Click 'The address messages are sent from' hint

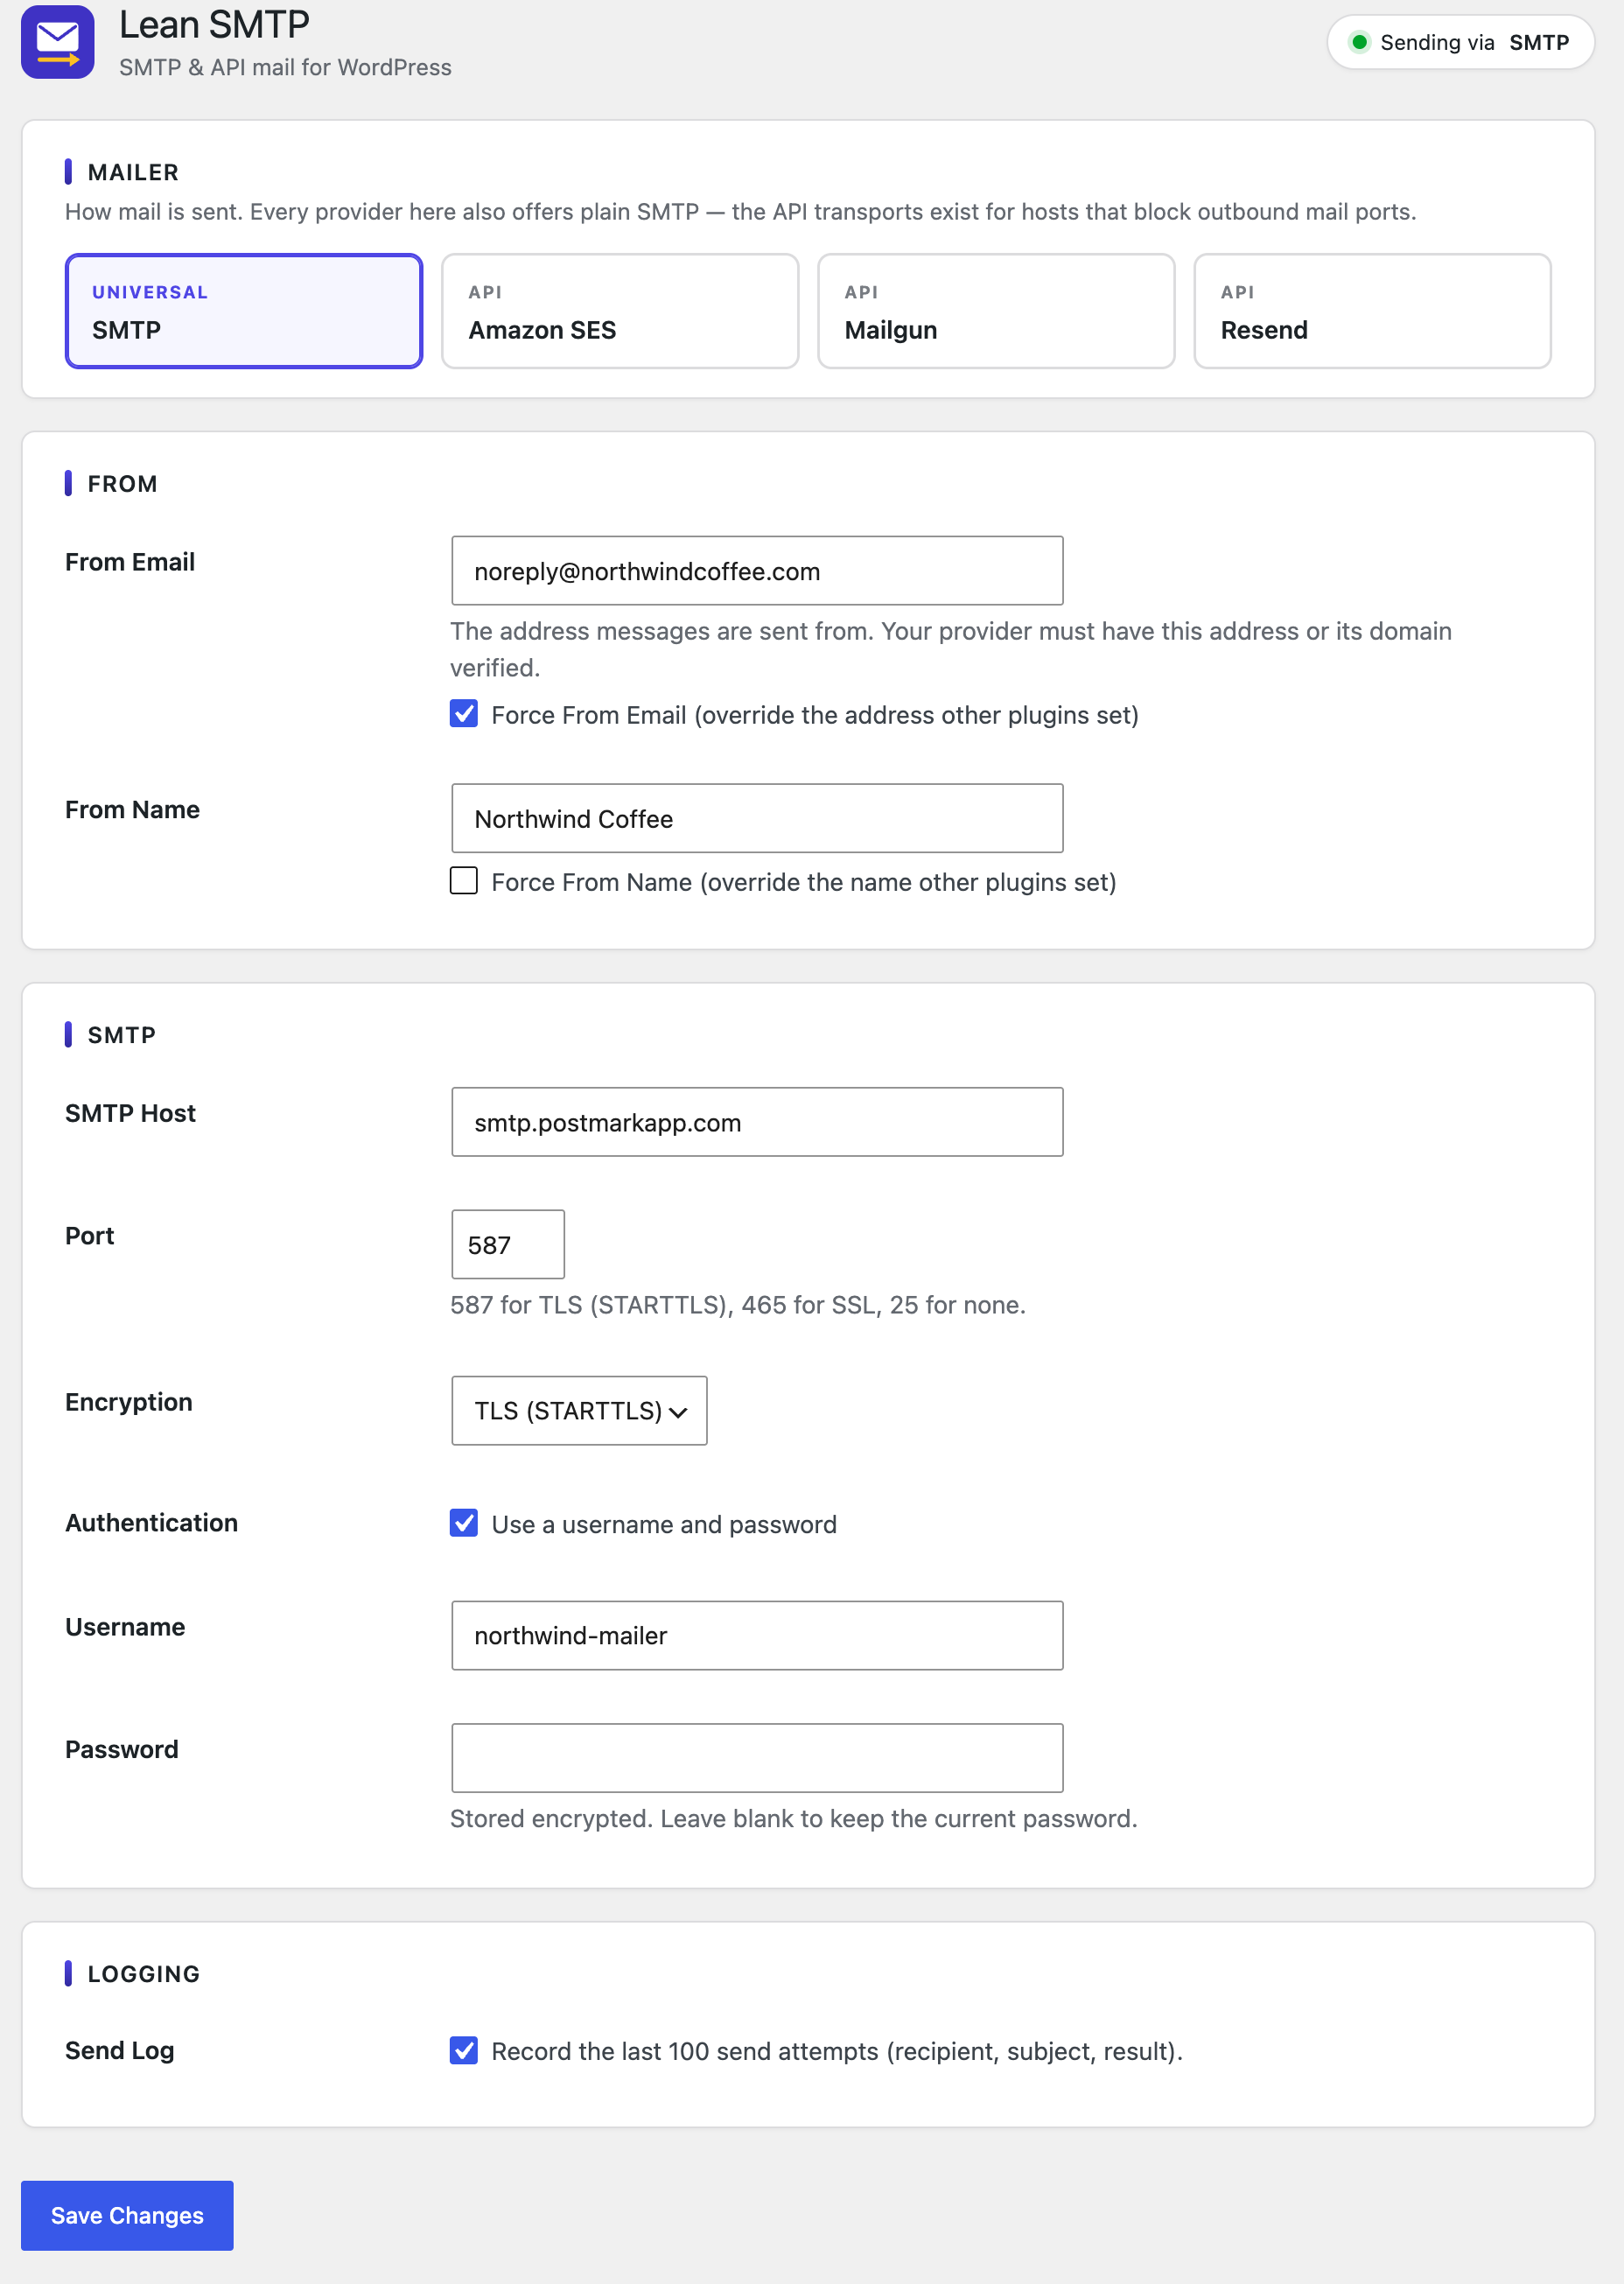coord(951,649)
